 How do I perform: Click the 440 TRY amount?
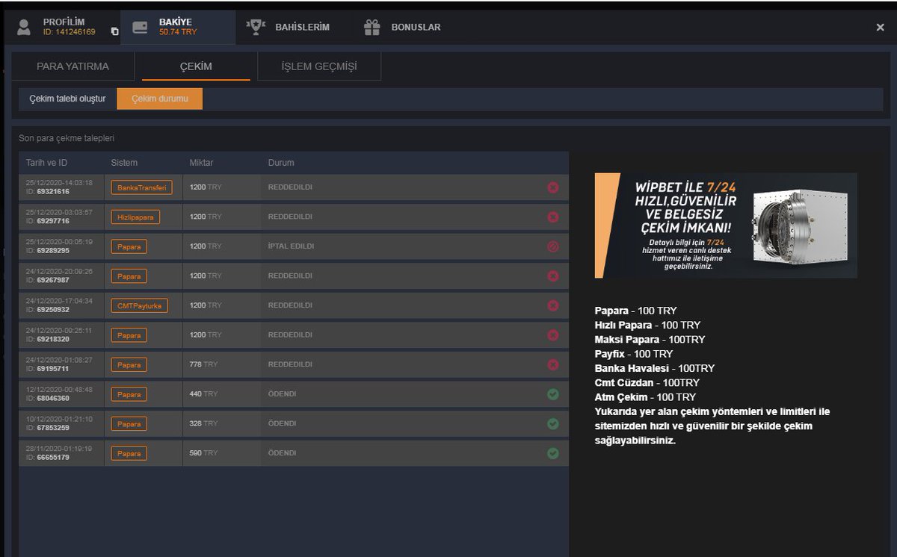coord(203,394)
